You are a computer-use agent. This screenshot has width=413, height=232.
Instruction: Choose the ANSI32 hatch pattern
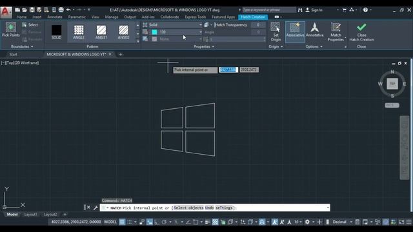tap(123, 32)
